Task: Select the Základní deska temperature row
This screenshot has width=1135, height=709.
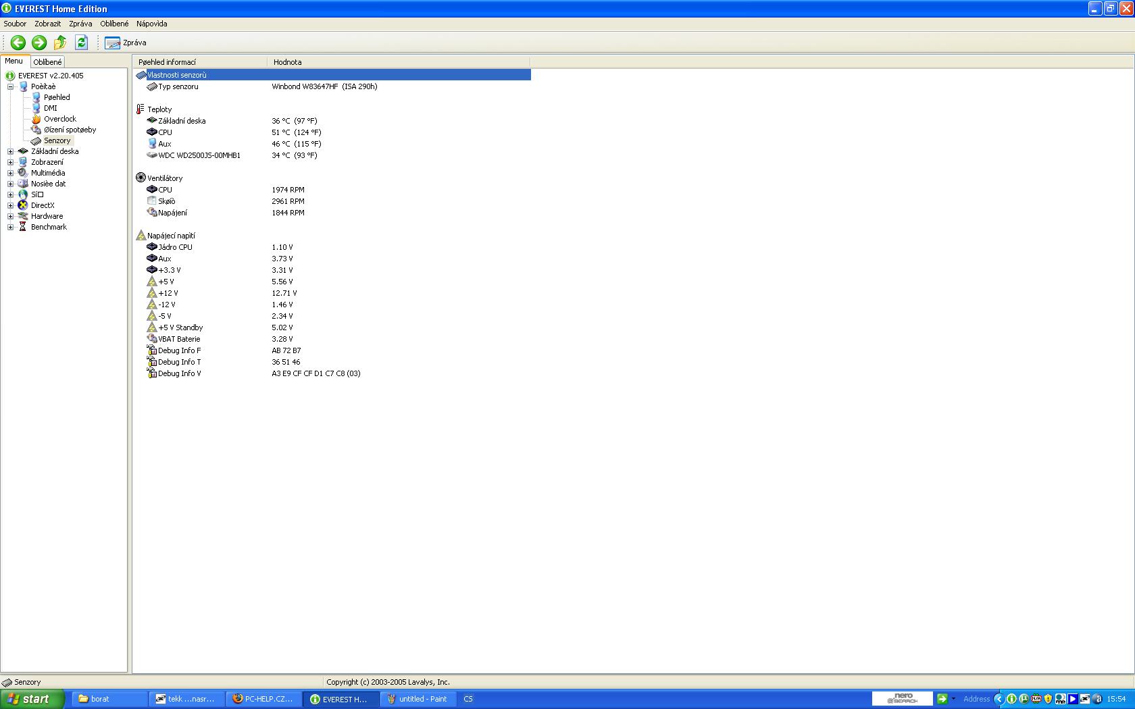Action: coord(332,121)
